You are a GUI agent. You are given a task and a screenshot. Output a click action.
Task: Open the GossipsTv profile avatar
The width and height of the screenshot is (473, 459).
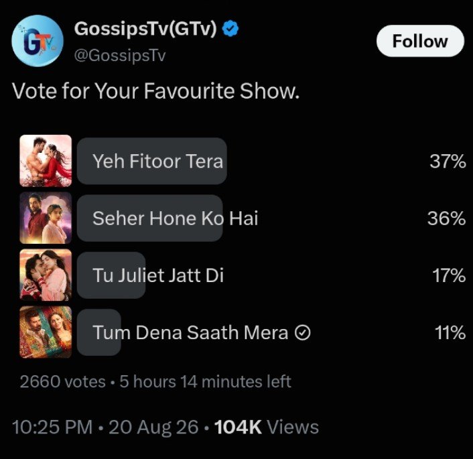coord(38,41)
